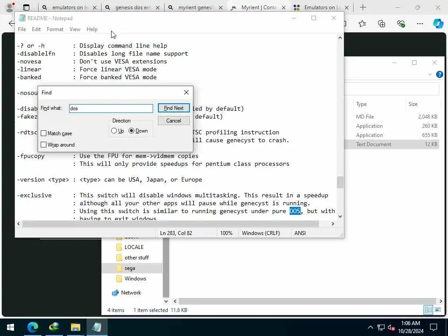The height and width of the screenshot is (336, 448).
Task: Open Edge profile avatar icon
Action: [x=10, y=7]
